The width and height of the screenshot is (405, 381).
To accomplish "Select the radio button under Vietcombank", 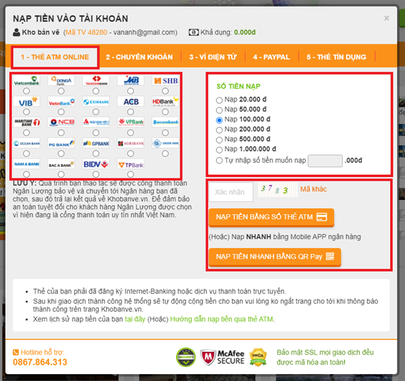I will click(x=27, y=91).
